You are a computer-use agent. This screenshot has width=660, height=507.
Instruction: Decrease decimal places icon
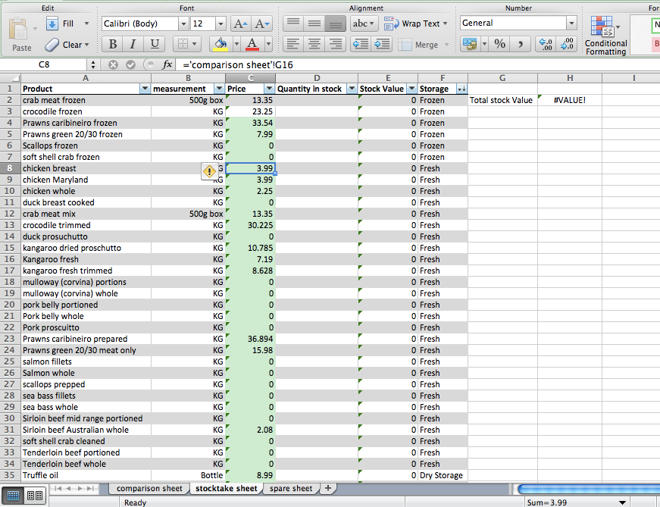[x=567, y=44]
